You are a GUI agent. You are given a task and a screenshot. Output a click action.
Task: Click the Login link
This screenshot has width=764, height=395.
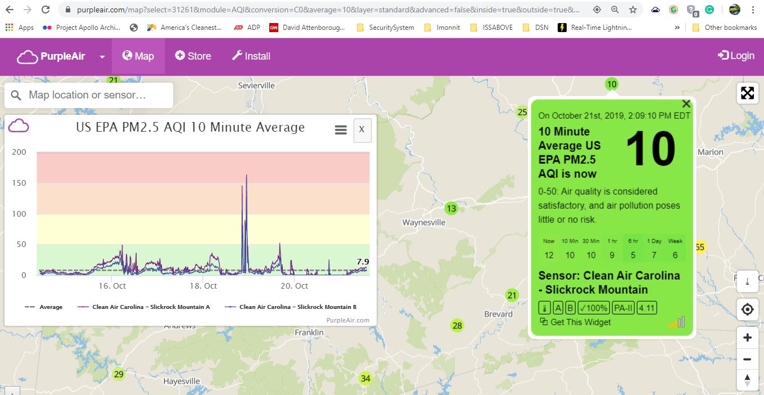[736, 55]
